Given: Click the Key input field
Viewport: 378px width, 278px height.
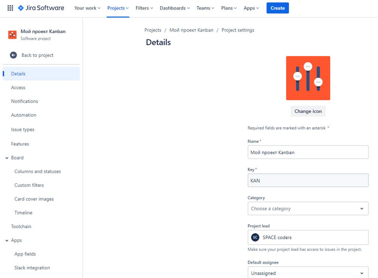Looking at the screenshot, I should pos(308,180).
